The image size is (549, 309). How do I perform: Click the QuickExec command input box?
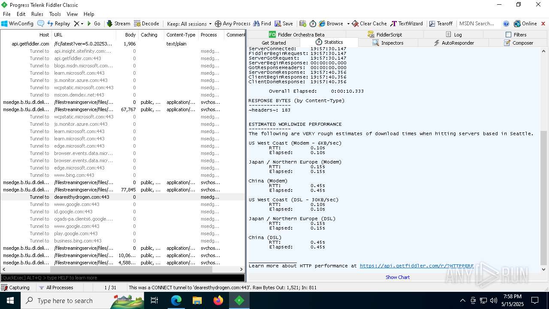122,278
